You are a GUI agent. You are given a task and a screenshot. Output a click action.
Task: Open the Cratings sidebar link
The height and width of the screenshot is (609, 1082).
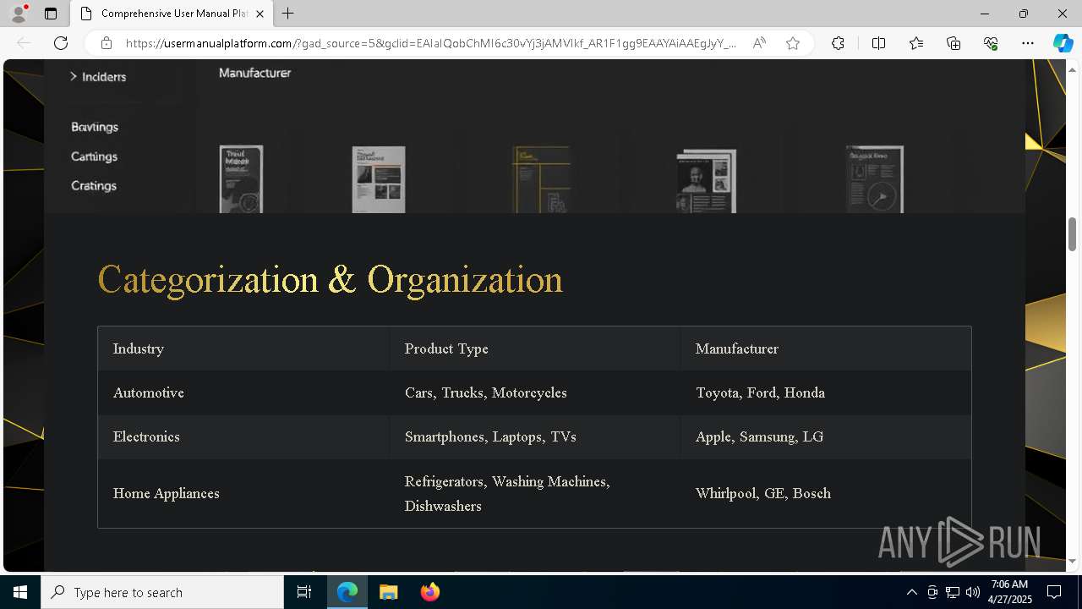[94, 185]
